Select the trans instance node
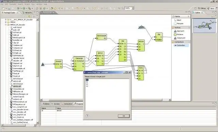Viewport: 218px width, 132px height. click(141, 73)
